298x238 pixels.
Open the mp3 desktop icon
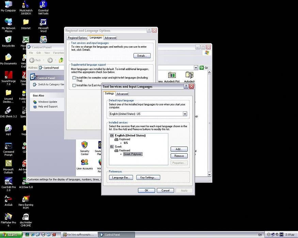pos(9,130)
